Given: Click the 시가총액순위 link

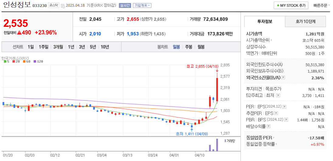Looking at the screenshot, I should (x=258, y=40).
